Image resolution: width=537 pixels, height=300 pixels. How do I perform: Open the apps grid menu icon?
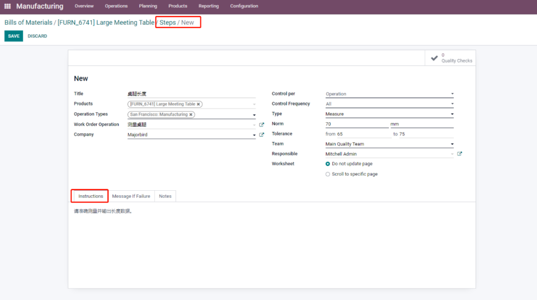pyautogui.click(x=7, y=6)
